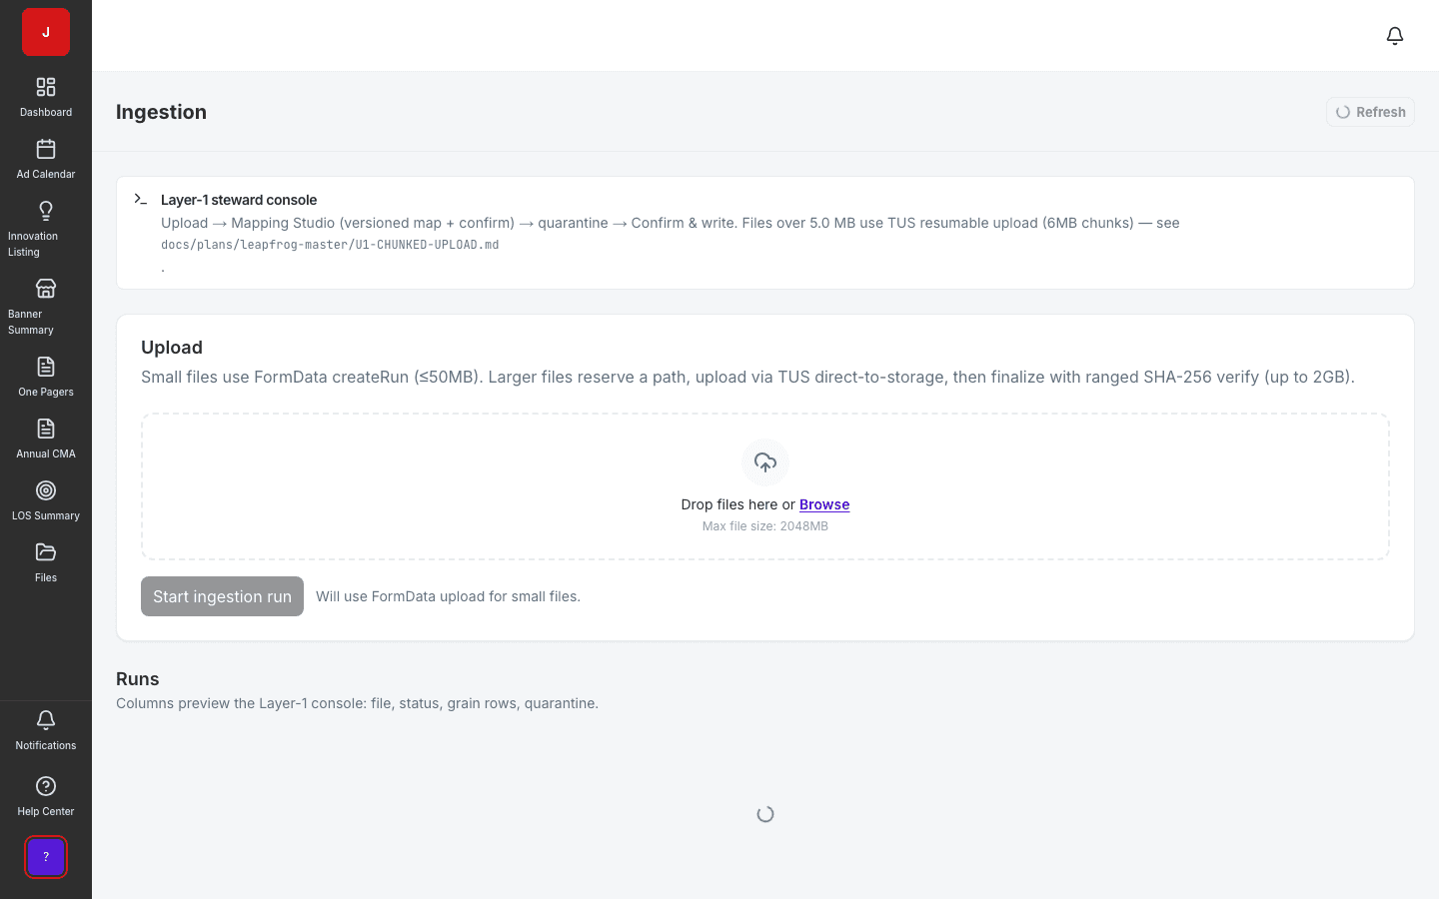The width and height of the screenshot is (1439, 899).
Task: Navigate to One Pagers
Action: (46, 377)
